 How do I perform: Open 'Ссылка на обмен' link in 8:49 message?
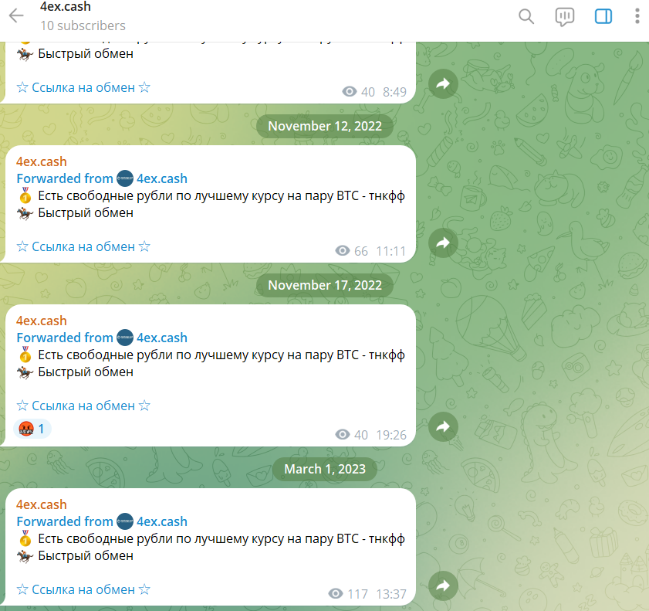[83, 87]
